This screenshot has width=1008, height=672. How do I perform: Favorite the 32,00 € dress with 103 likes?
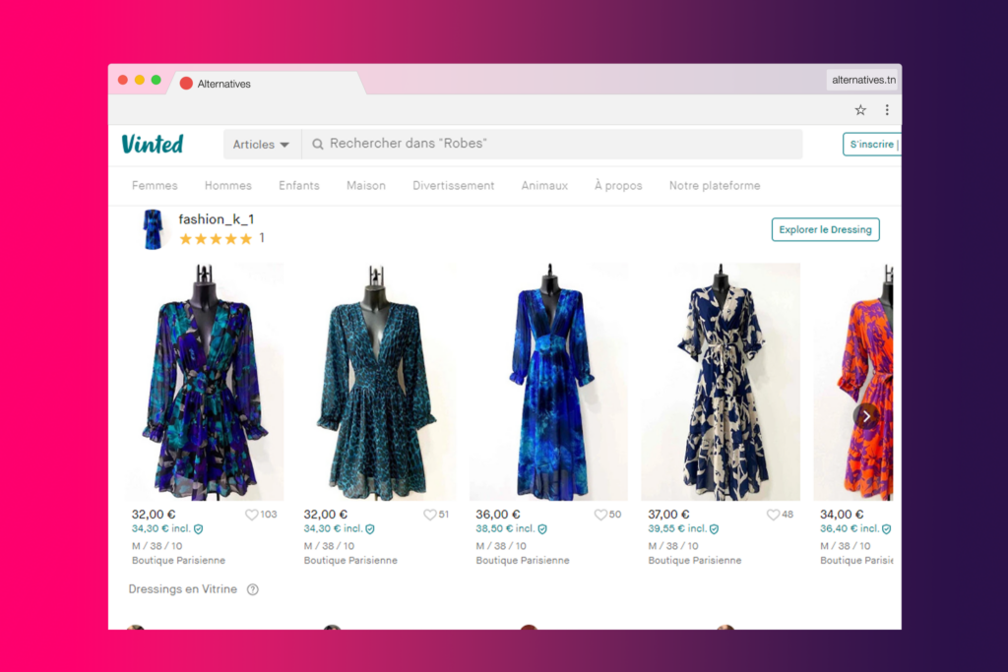(x=251, y=515)
